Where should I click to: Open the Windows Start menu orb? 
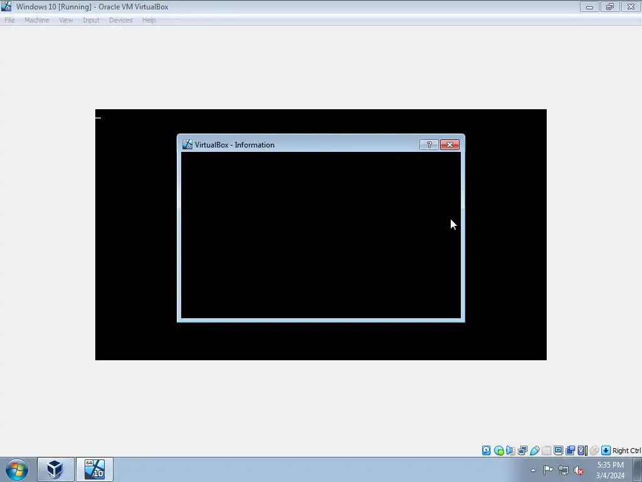tap(17, 469)
